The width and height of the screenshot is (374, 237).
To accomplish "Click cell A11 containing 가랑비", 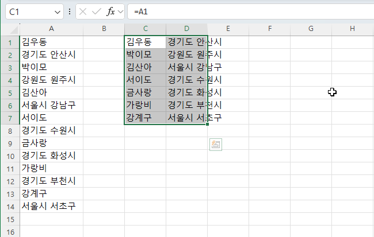I will click(x=52, y=169).
